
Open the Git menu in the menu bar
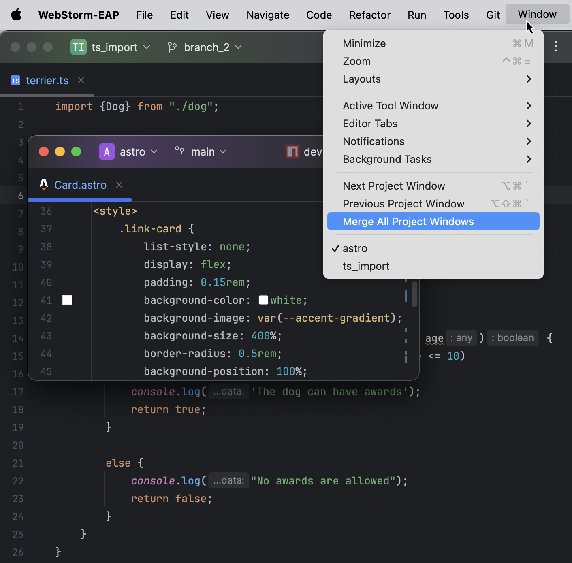[x=493, y=15]
